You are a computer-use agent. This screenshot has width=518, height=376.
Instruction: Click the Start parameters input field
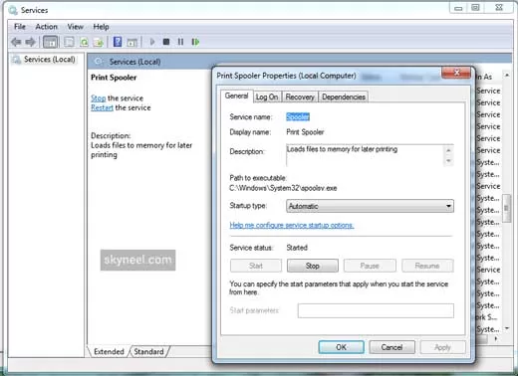(376, 310)
